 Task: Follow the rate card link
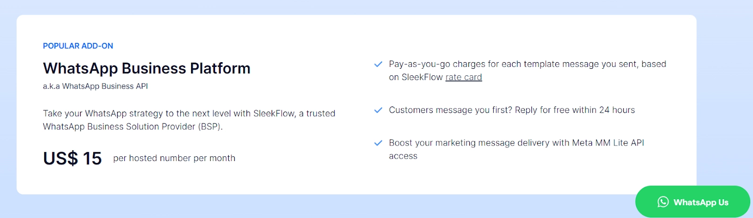pos(464,77)
